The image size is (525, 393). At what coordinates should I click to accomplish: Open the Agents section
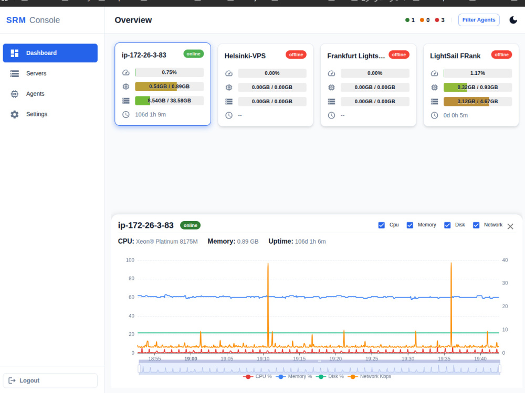(x=50, y=94)
